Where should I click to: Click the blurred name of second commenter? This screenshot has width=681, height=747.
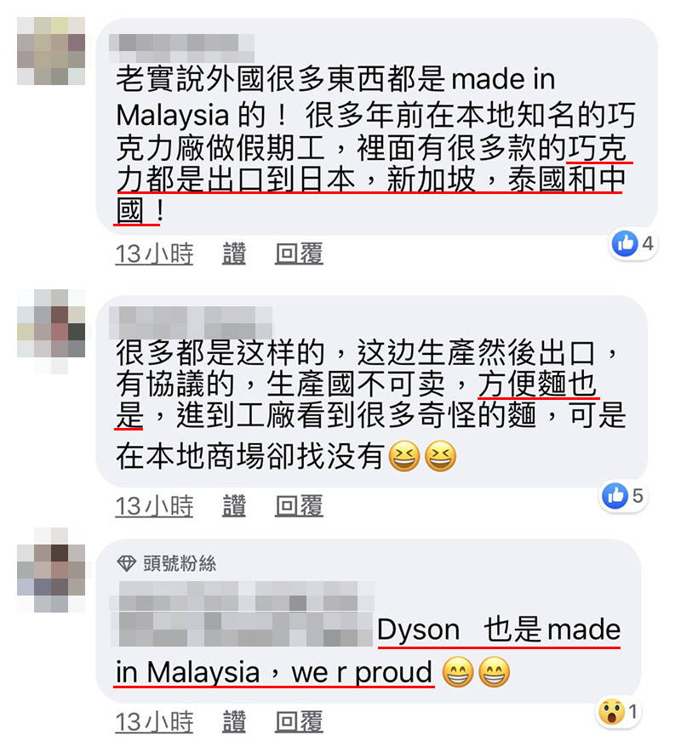pyautogui.click(x=191, y=322)
